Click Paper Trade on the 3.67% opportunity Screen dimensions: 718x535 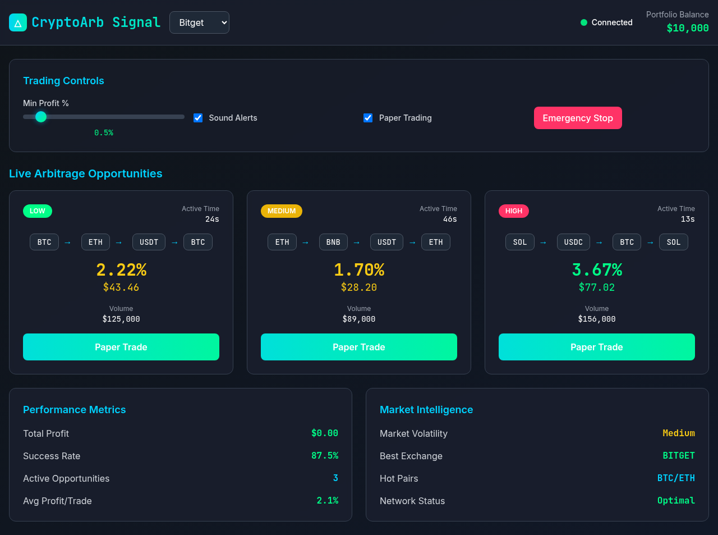(x=596, y=346)
